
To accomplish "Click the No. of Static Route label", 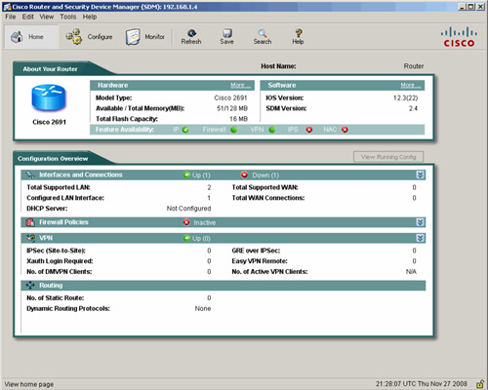I will (x=56, y=297).
